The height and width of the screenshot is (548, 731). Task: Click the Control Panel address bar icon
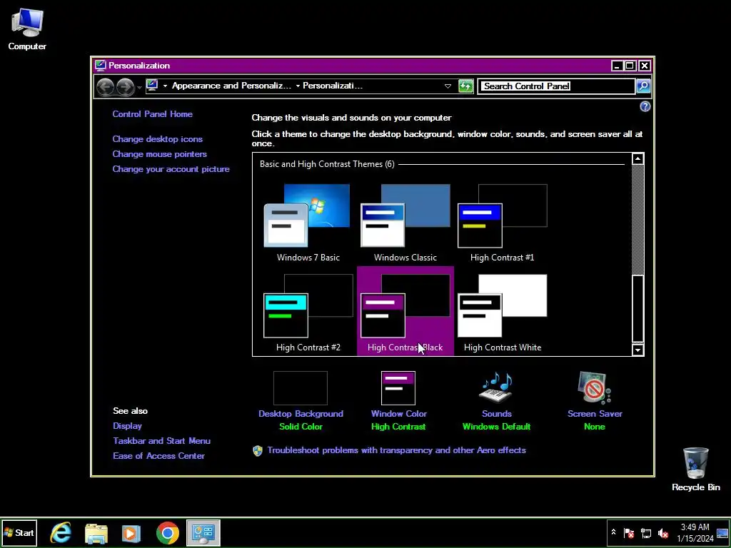(x=152, y=86)
